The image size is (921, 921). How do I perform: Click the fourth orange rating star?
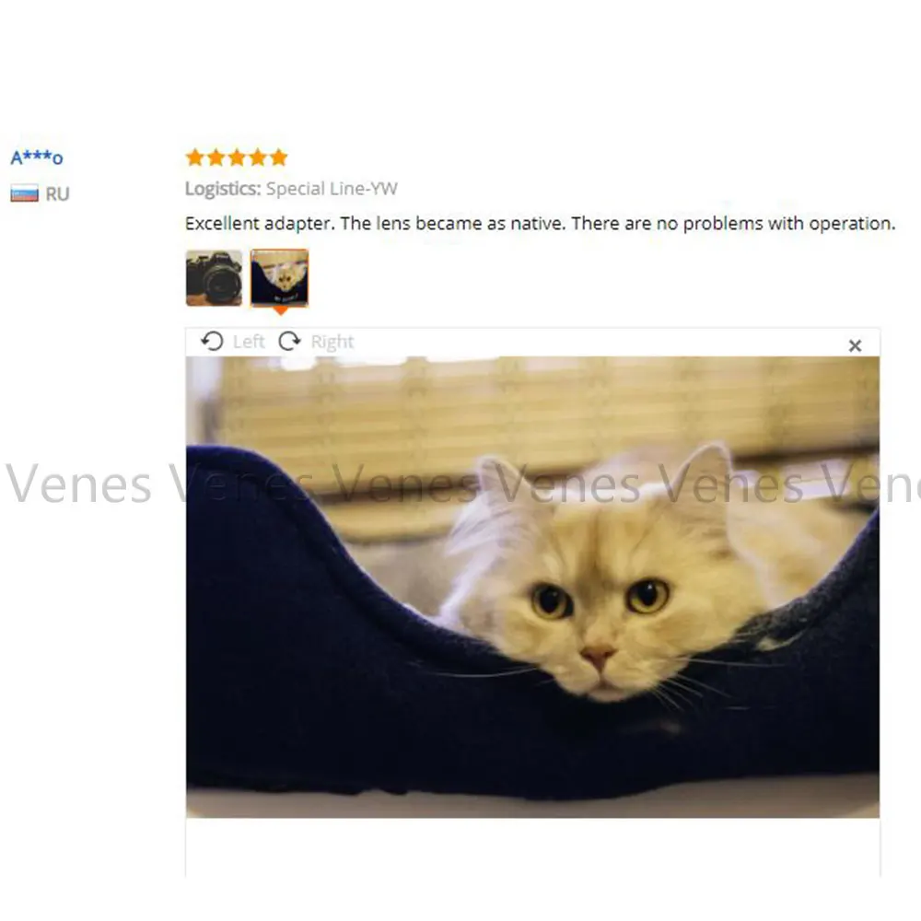point(258,157)
